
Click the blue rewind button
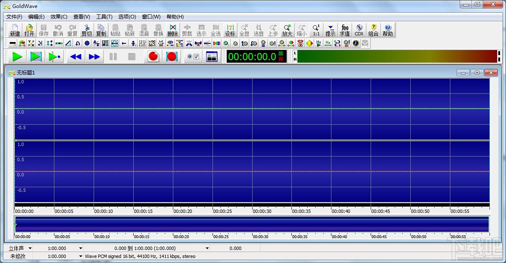click(75, 56)
